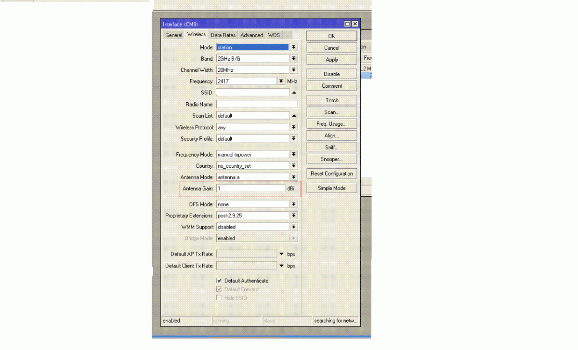Screen dimensions: 578x350
Task: Expand the Default Client Tx Rate arrow
Action: (281, 266)
